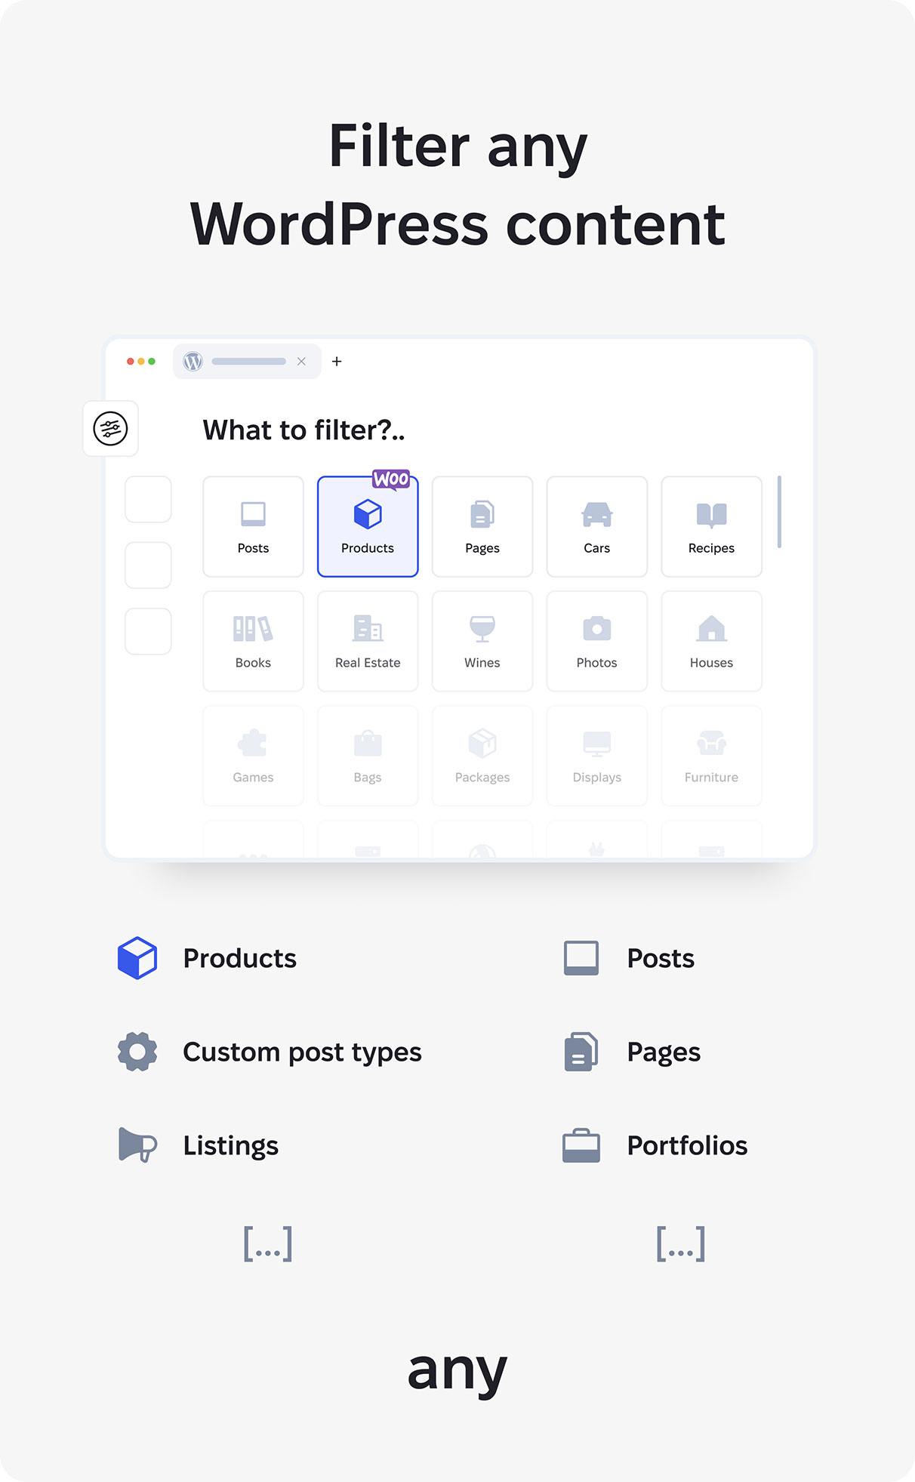Click the 'What to filter?..' heading

pos(303,430)
